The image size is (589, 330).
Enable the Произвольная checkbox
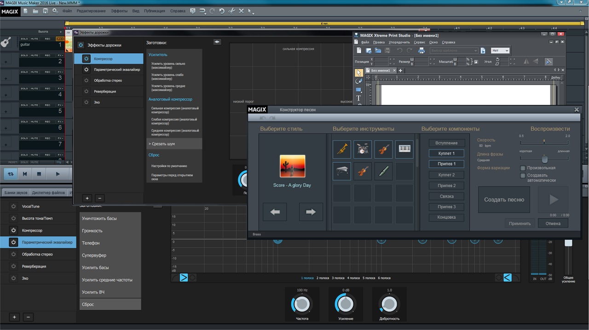[x=523, y=168]
